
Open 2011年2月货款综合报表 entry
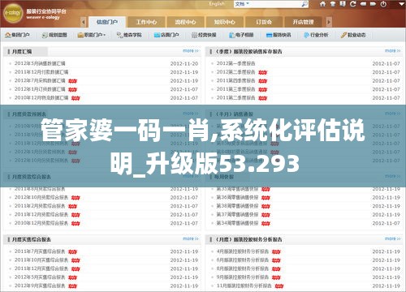(x=40, y=206)
